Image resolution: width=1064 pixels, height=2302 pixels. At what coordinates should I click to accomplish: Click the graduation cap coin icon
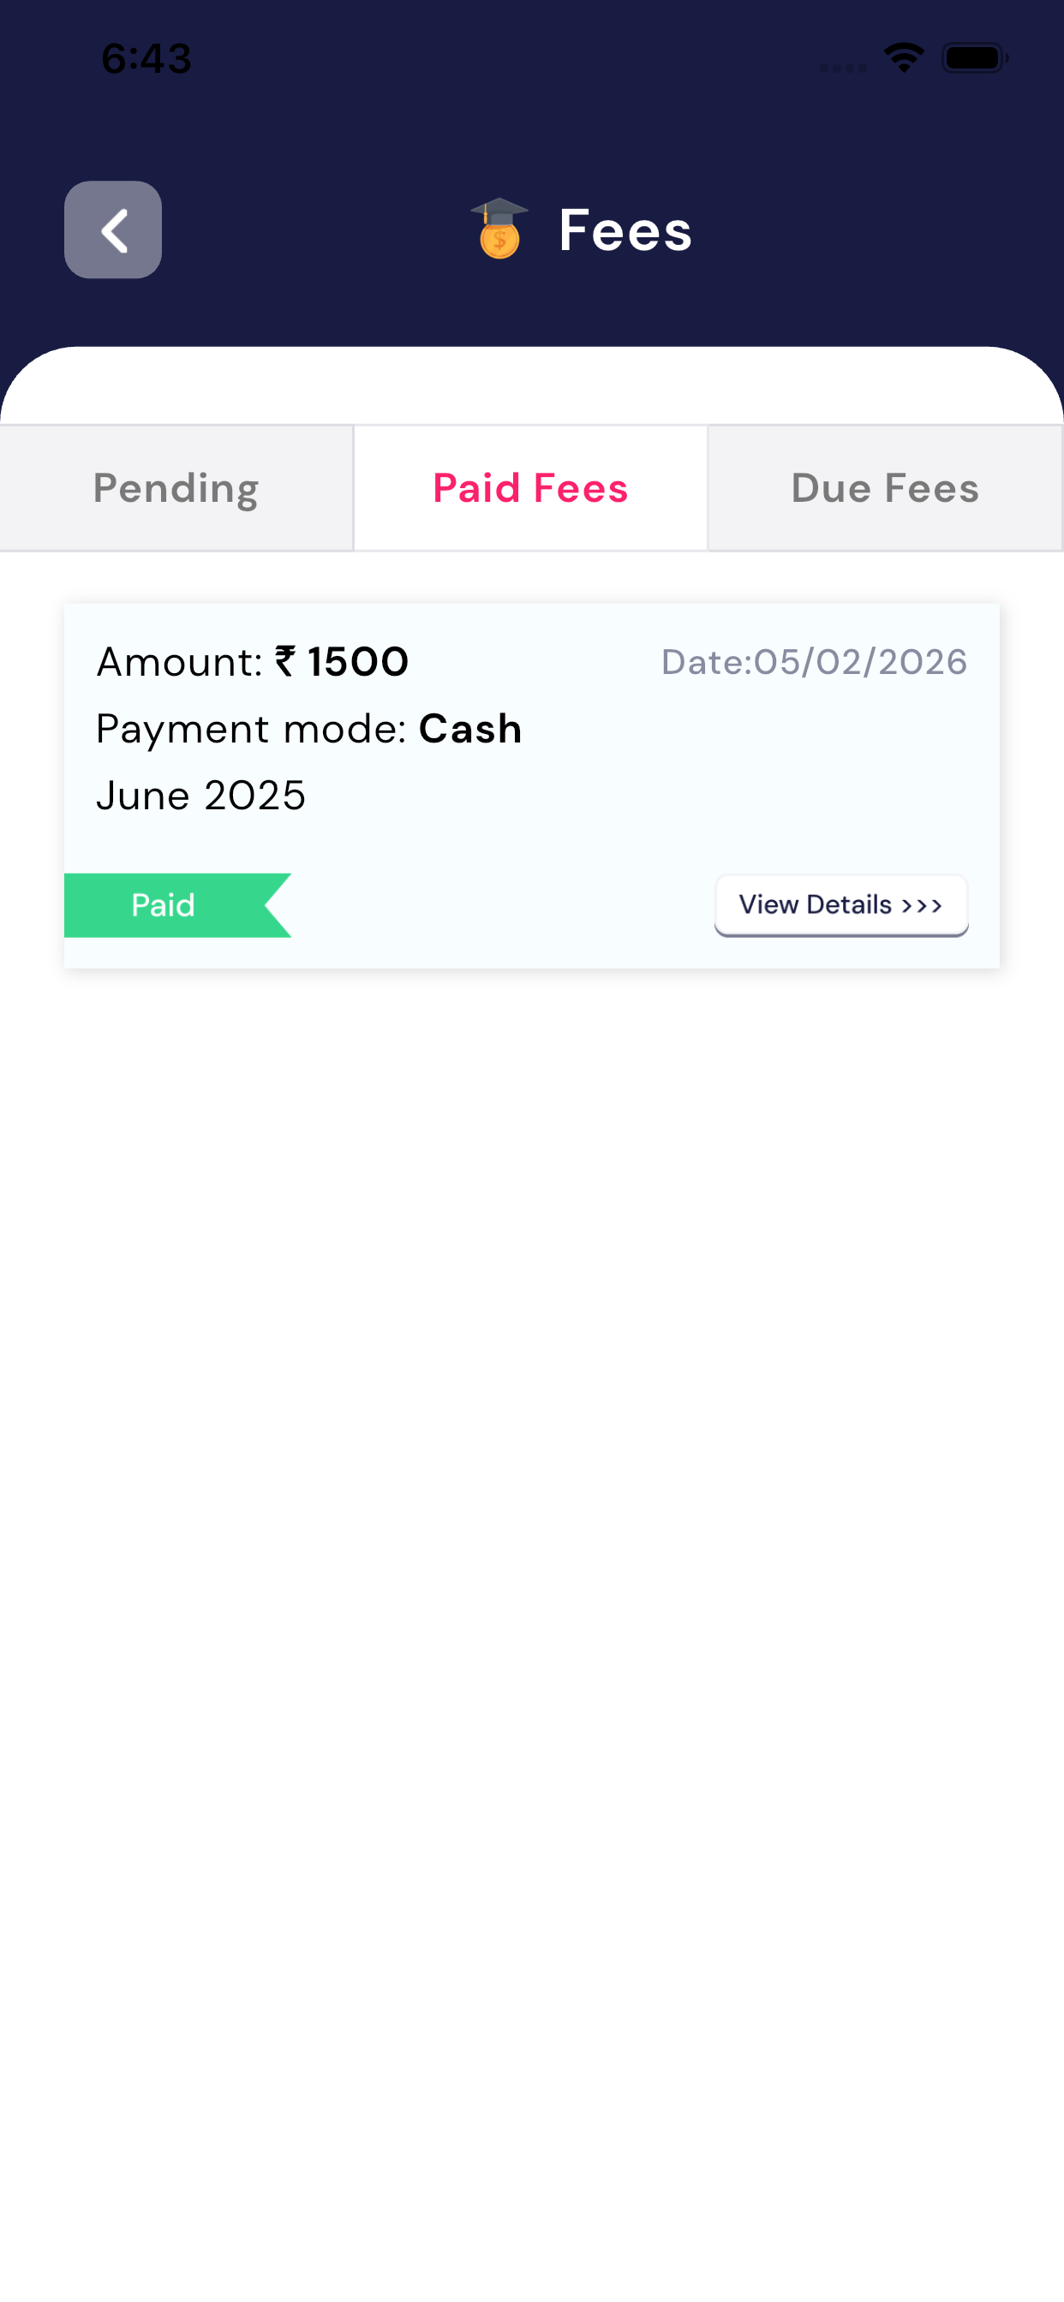(499, 229)
